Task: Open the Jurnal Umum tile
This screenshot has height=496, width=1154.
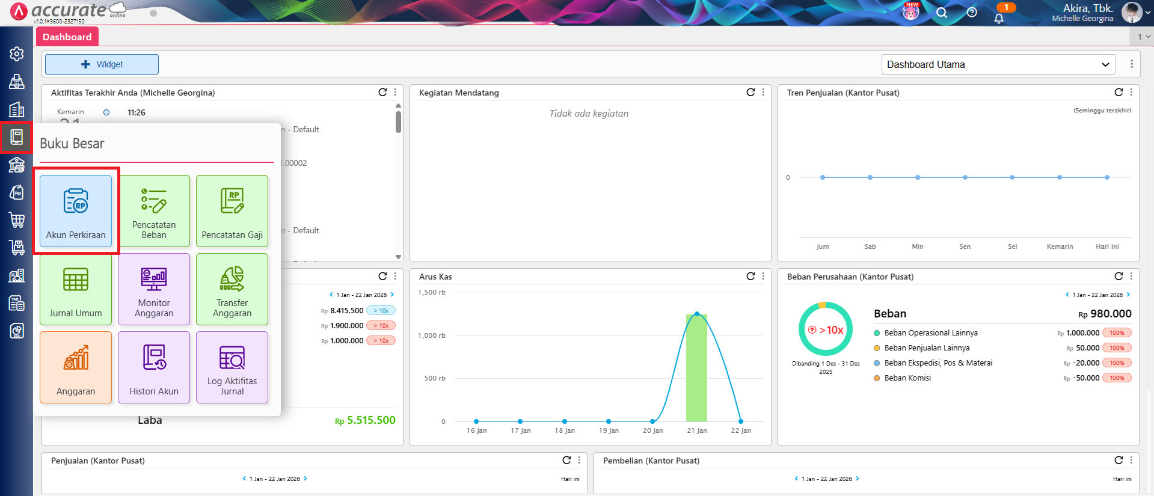Action: [x=76, y=289]
